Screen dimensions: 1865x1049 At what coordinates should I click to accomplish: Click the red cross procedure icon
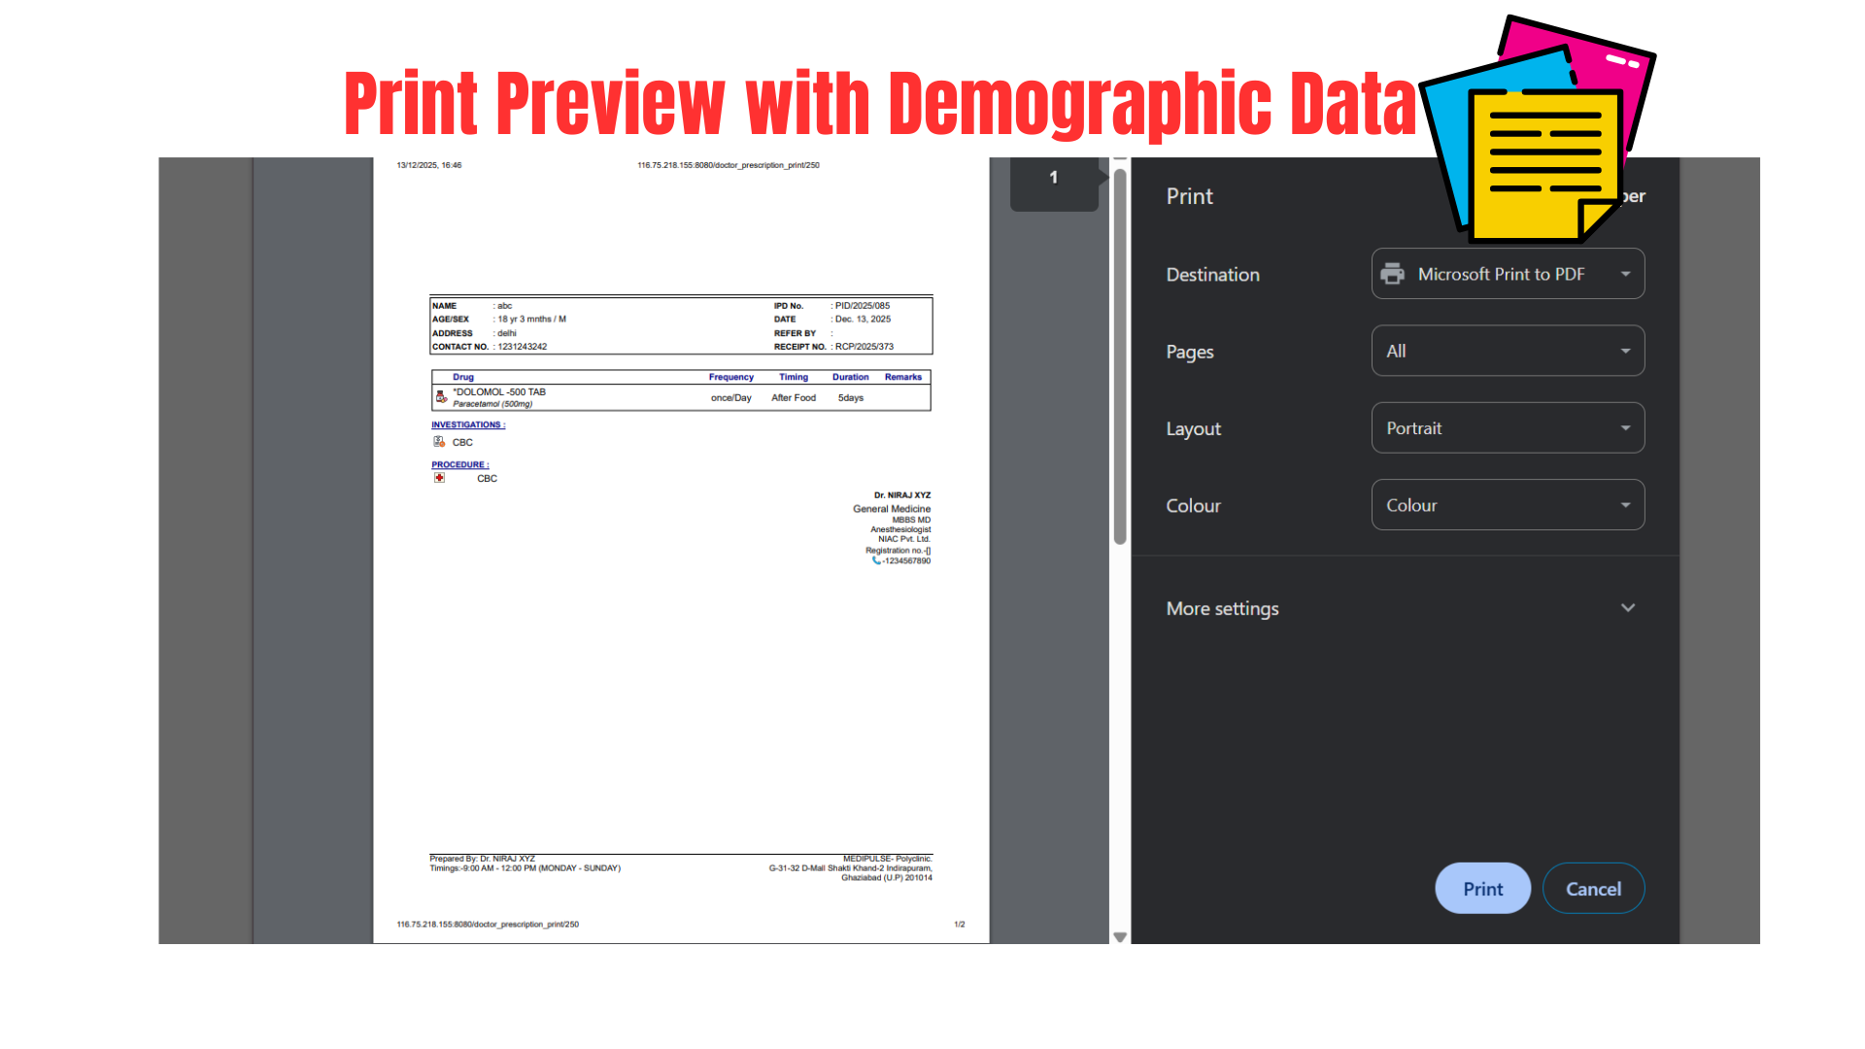(x=439, y=478)
